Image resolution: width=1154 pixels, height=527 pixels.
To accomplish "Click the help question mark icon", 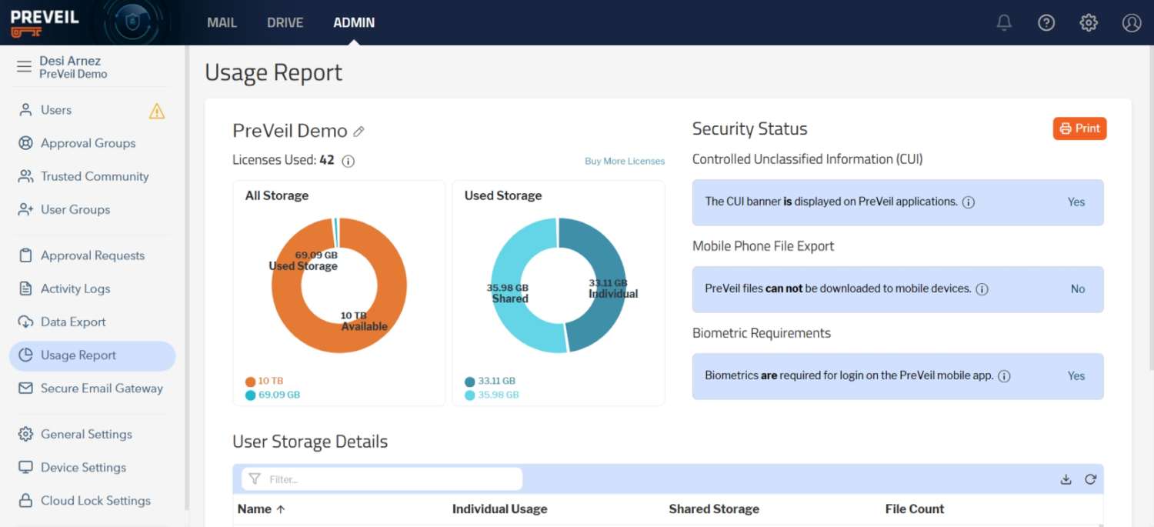I will tap(1046, 23).
